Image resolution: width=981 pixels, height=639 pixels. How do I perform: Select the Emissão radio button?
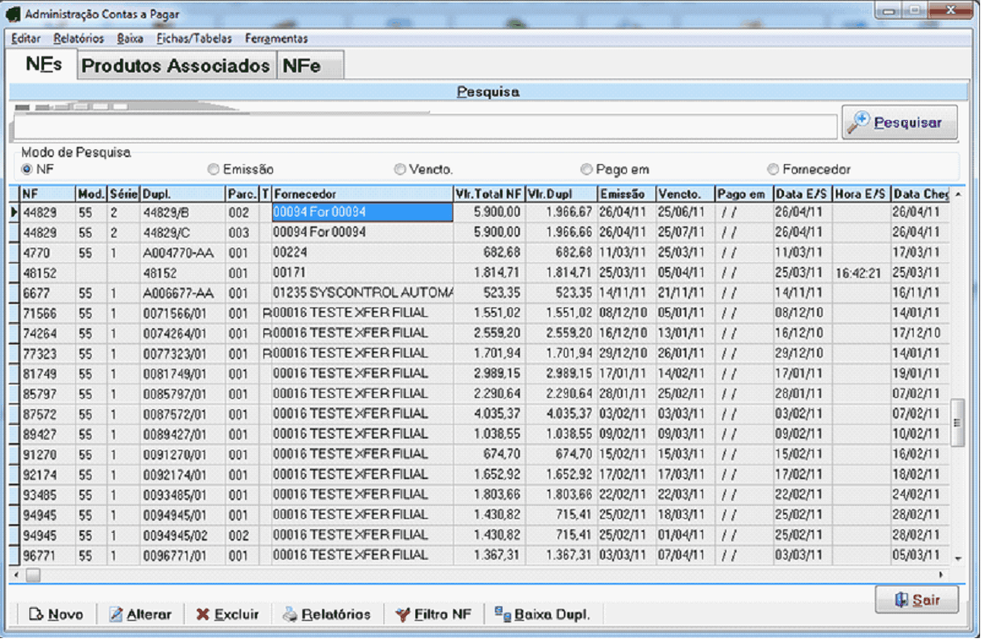(213, 170)
